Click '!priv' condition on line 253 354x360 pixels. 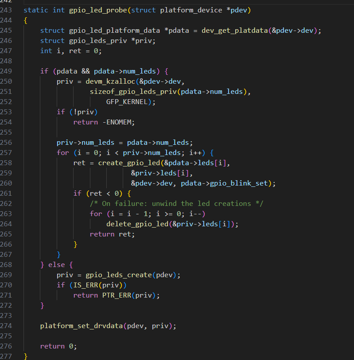pyautogui.click(x=84, y=112)
